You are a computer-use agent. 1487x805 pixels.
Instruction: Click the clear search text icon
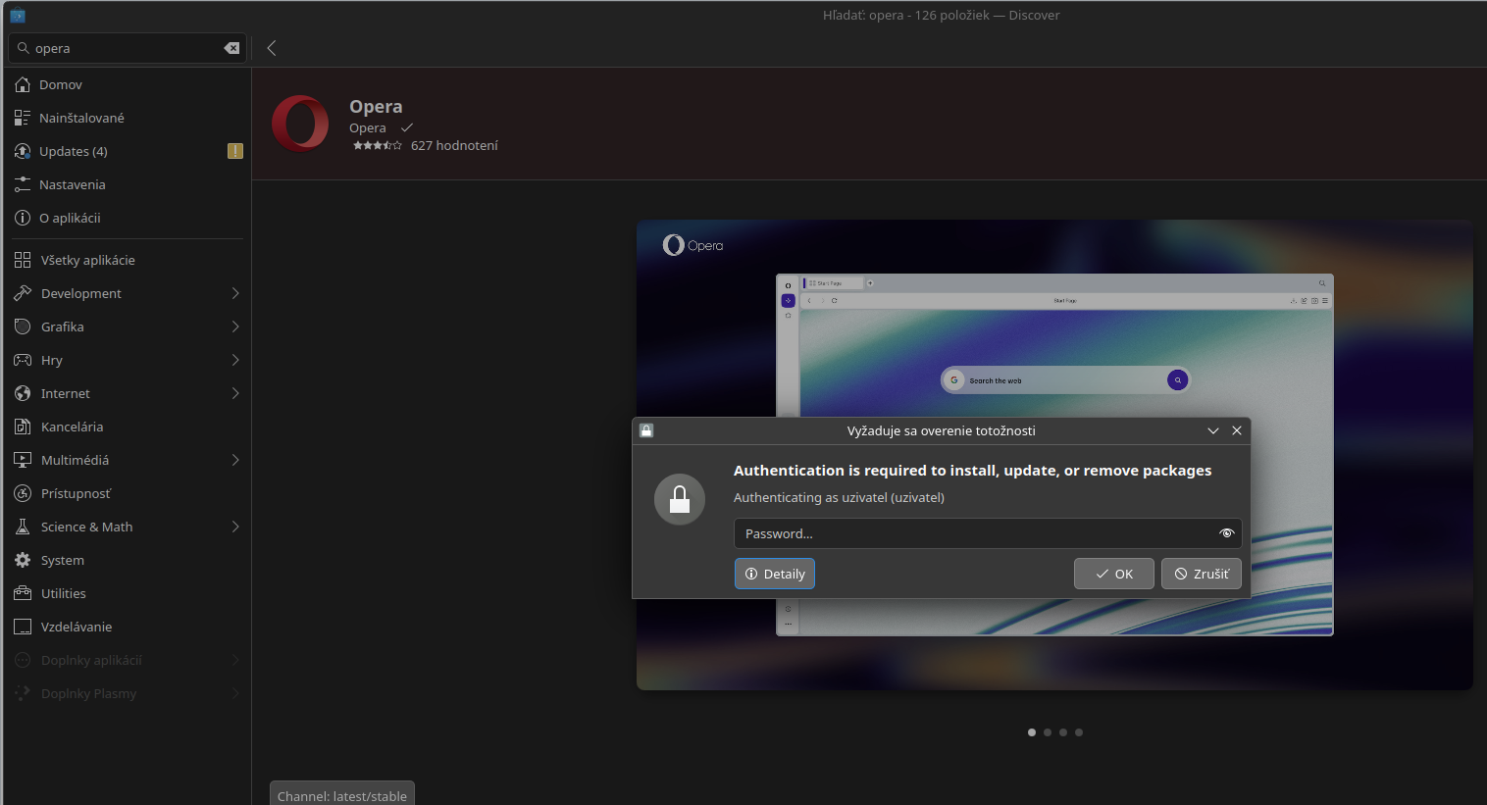[x=231, y=48]
